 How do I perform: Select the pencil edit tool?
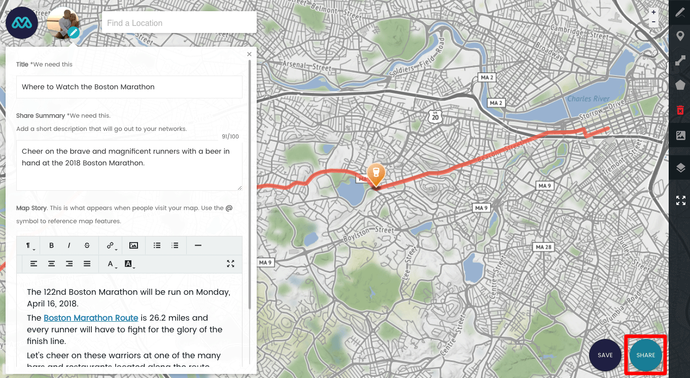pos(680,13)
